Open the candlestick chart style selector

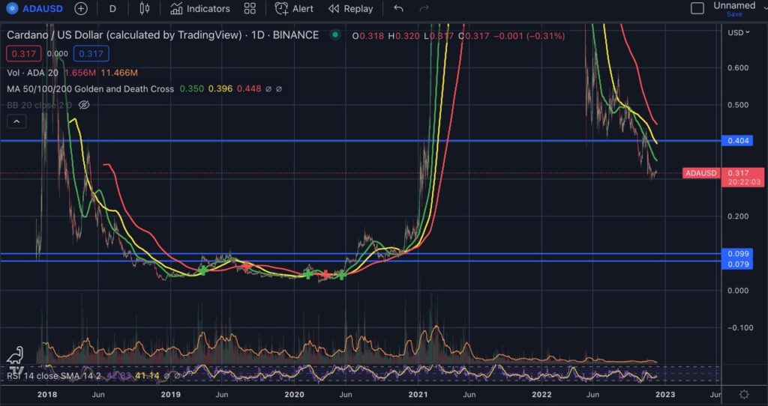click(145, 9)
